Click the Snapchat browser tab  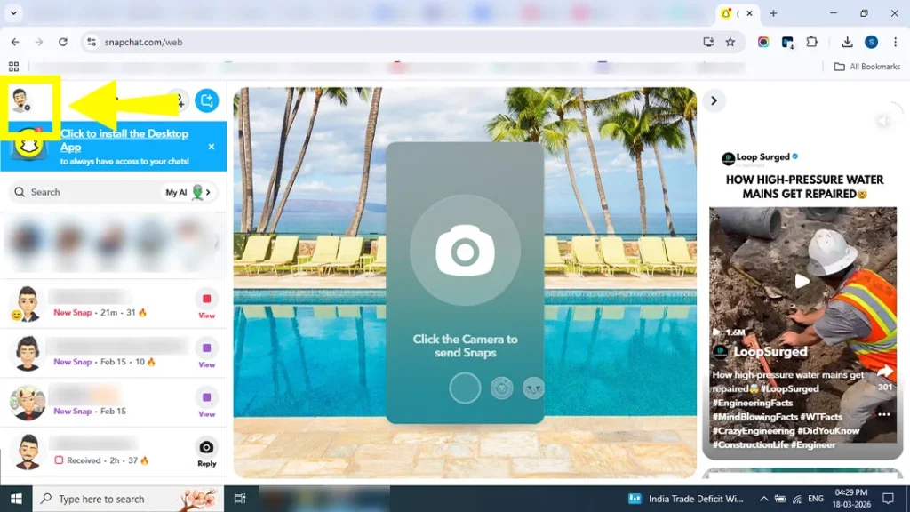[x=729, y=13]
